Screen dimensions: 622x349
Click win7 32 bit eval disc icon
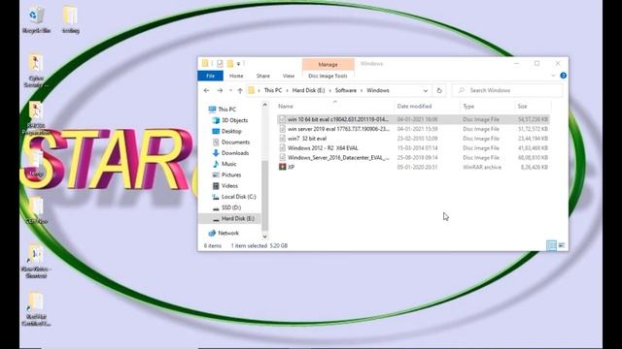tap(283, 139)
